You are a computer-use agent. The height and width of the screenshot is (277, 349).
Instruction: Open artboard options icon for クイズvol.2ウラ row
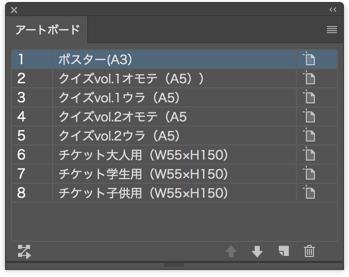pyautogui.click(x=309, y=134)
